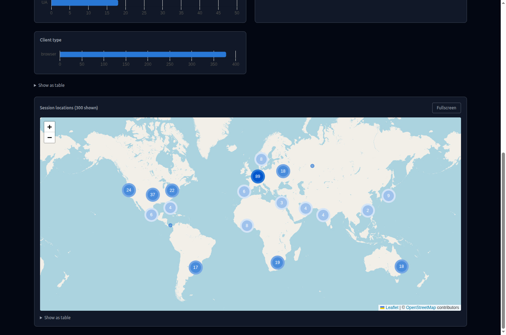Click the cluster marker showing 22
Image resolution: width=506 pixels, height=335 pixels.
pos(172,191)
